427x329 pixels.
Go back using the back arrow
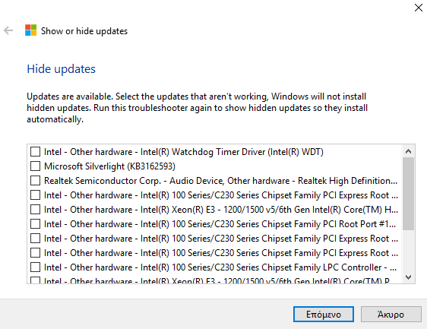(8, 30)
